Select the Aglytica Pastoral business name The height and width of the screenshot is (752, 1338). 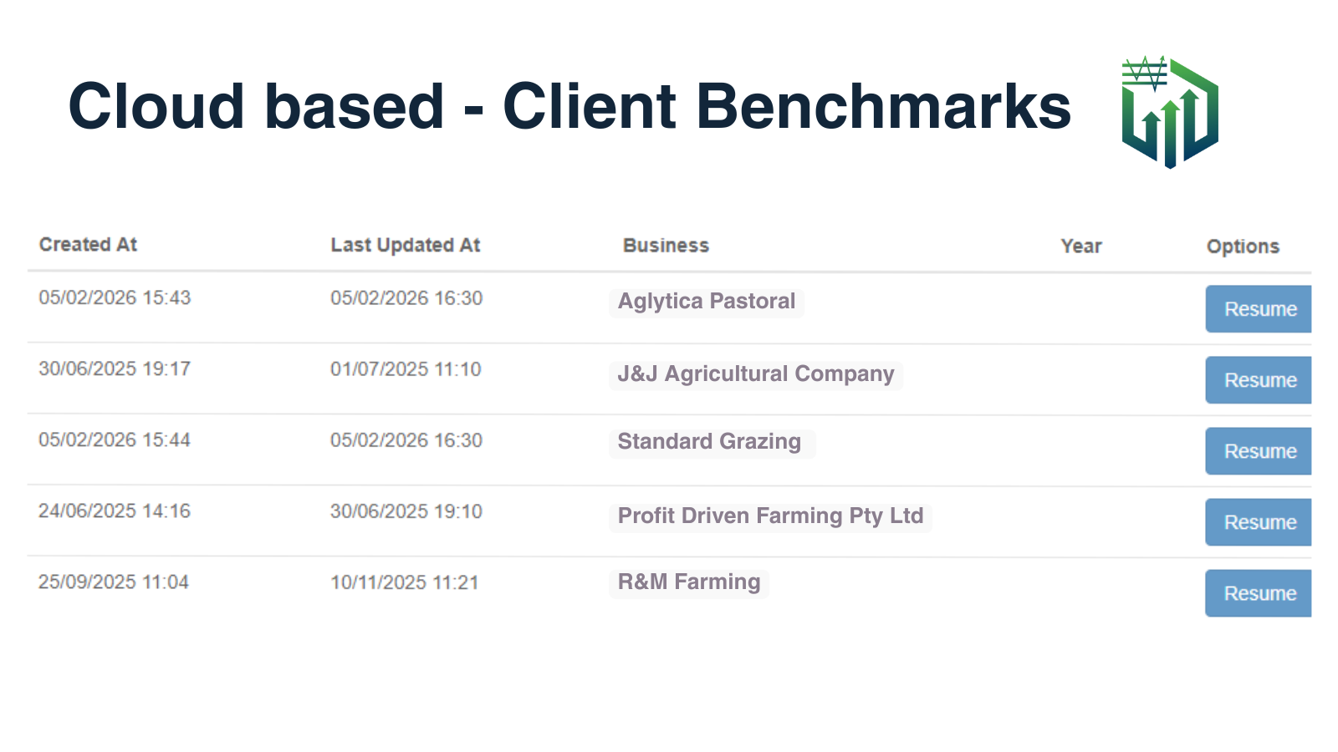(707, 302)
